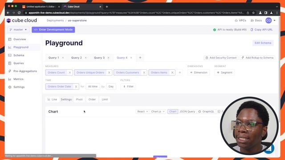
Task: Click the Orders Unique Orders tag
Action: click(x=90, y=72)
